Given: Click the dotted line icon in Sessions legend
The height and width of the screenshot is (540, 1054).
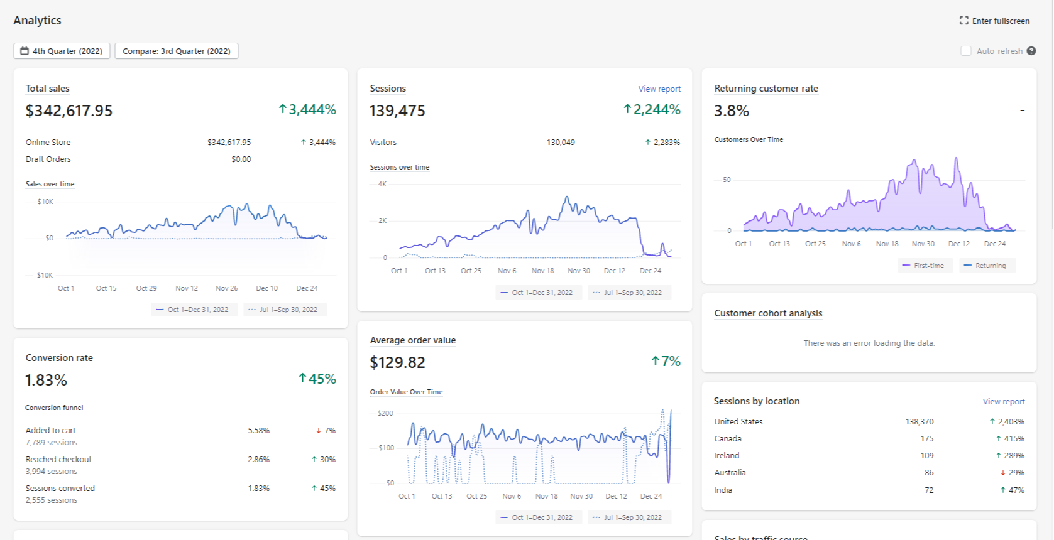Looking at the screenshot, I should point(596,293).
